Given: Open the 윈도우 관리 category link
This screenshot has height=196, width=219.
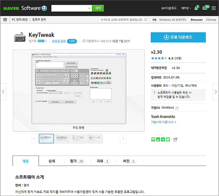Looking at the screenshot, I should click(x=59, y=41).
